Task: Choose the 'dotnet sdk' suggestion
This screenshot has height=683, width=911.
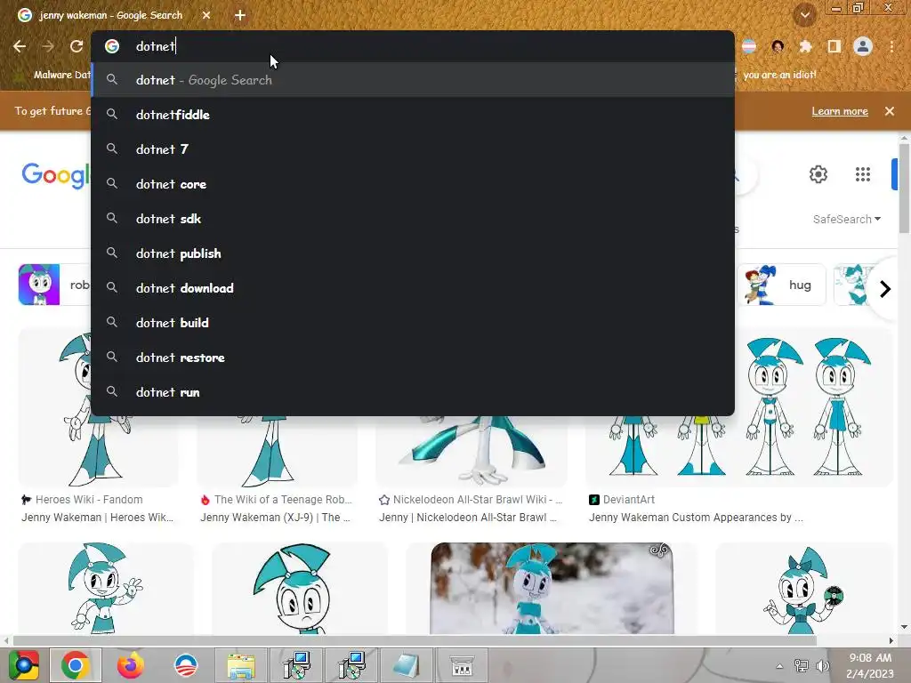Action: click(x=413, y=219)
